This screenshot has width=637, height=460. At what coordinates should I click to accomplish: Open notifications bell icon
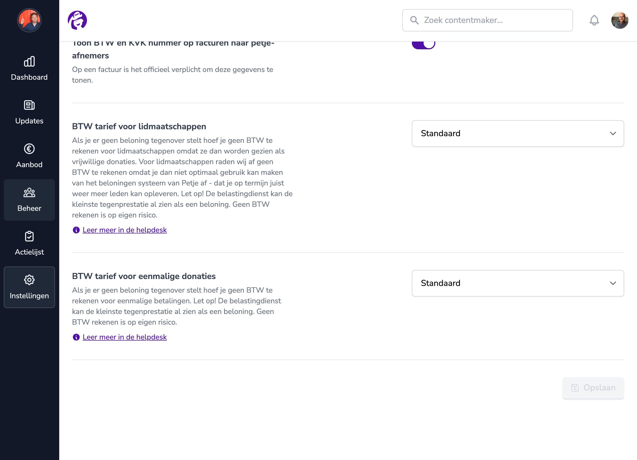click(x=594, y=20)
